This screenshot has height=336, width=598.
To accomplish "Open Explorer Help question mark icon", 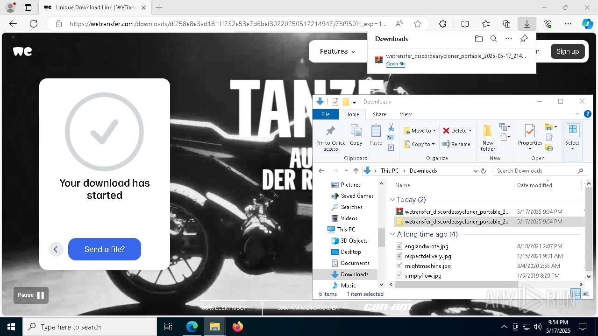I will click(x=588, y=114).
